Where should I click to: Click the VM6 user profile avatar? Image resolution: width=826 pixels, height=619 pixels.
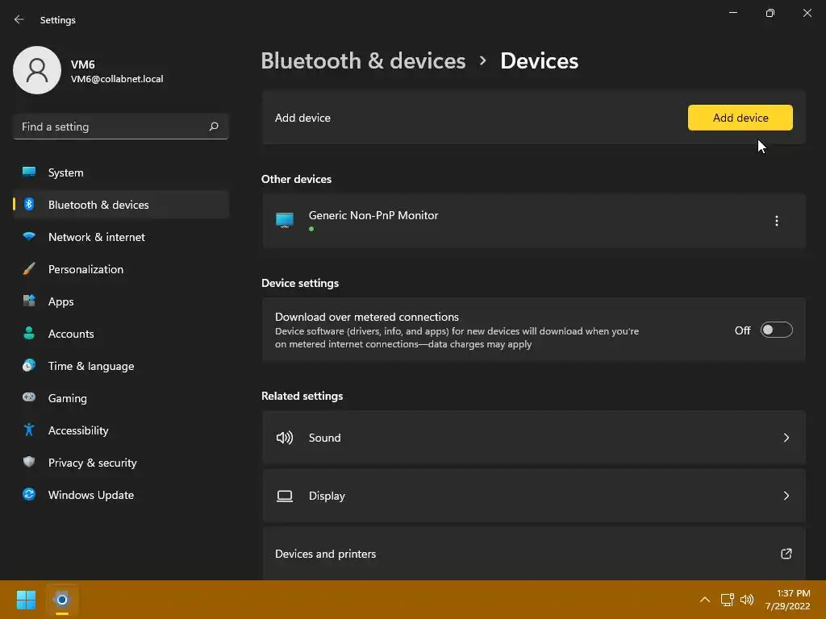pos(37,70)
